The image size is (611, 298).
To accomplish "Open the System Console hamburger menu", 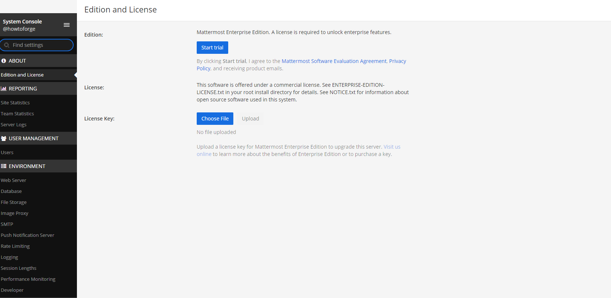I will 67,25.
